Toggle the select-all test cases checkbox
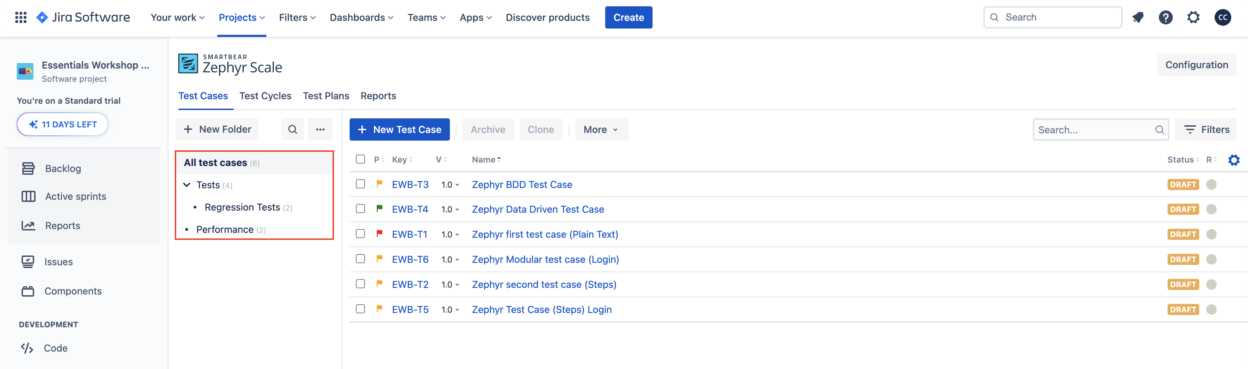 click(x=360, y=159)
